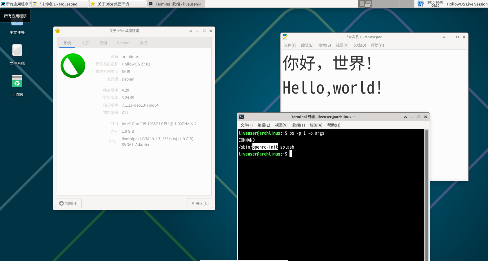The width and height of the screenshot is (488, 261).
Task: Open the 编辑(E) menu in Mousepad
Action: (x=307, y=45)
